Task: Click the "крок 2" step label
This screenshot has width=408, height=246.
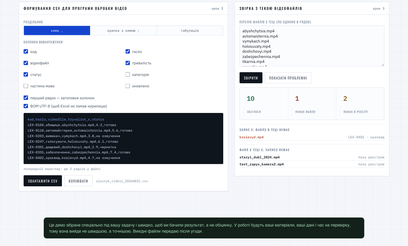Action: [x=217, y=8]
